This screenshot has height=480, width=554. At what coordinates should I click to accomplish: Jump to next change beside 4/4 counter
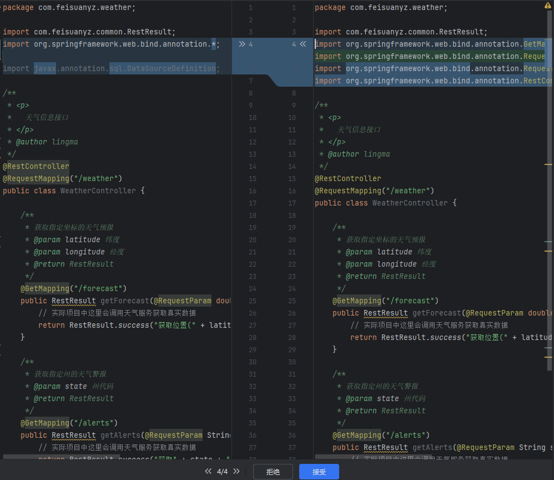(x=236, y=472)
